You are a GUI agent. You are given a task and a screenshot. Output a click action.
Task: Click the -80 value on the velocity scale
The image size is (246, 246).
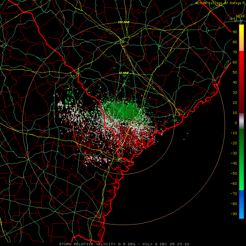pos(234,204)
